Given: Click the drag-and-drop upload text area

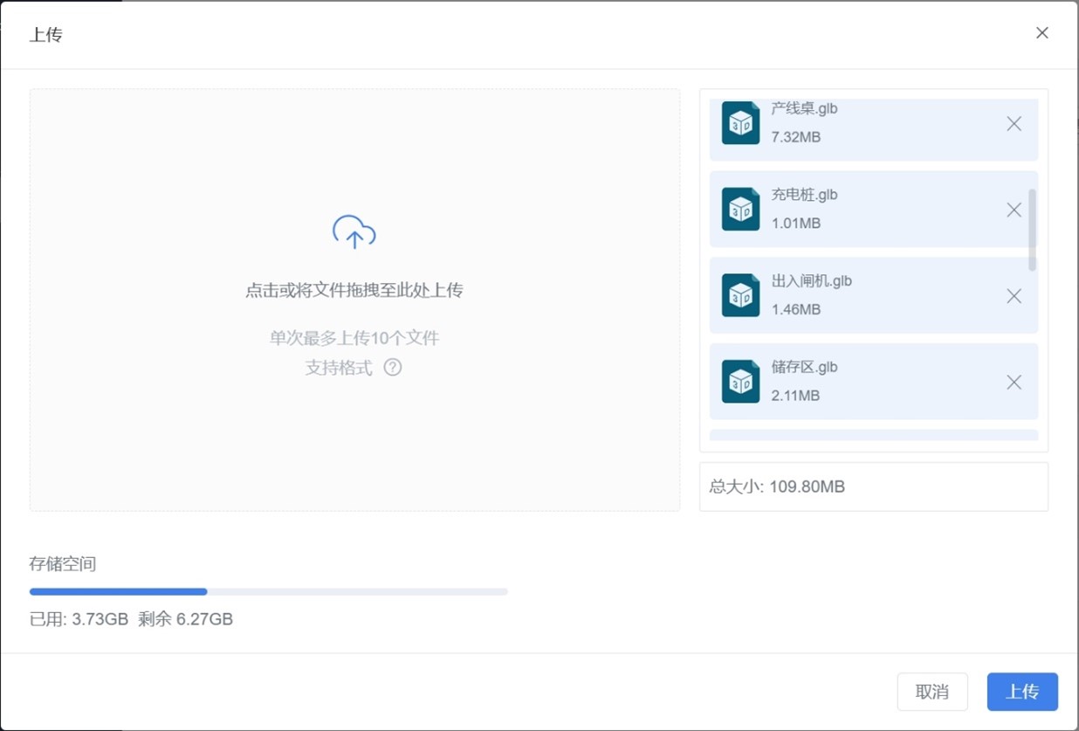Looking at the screenshot, I should [x=354, y=291].
